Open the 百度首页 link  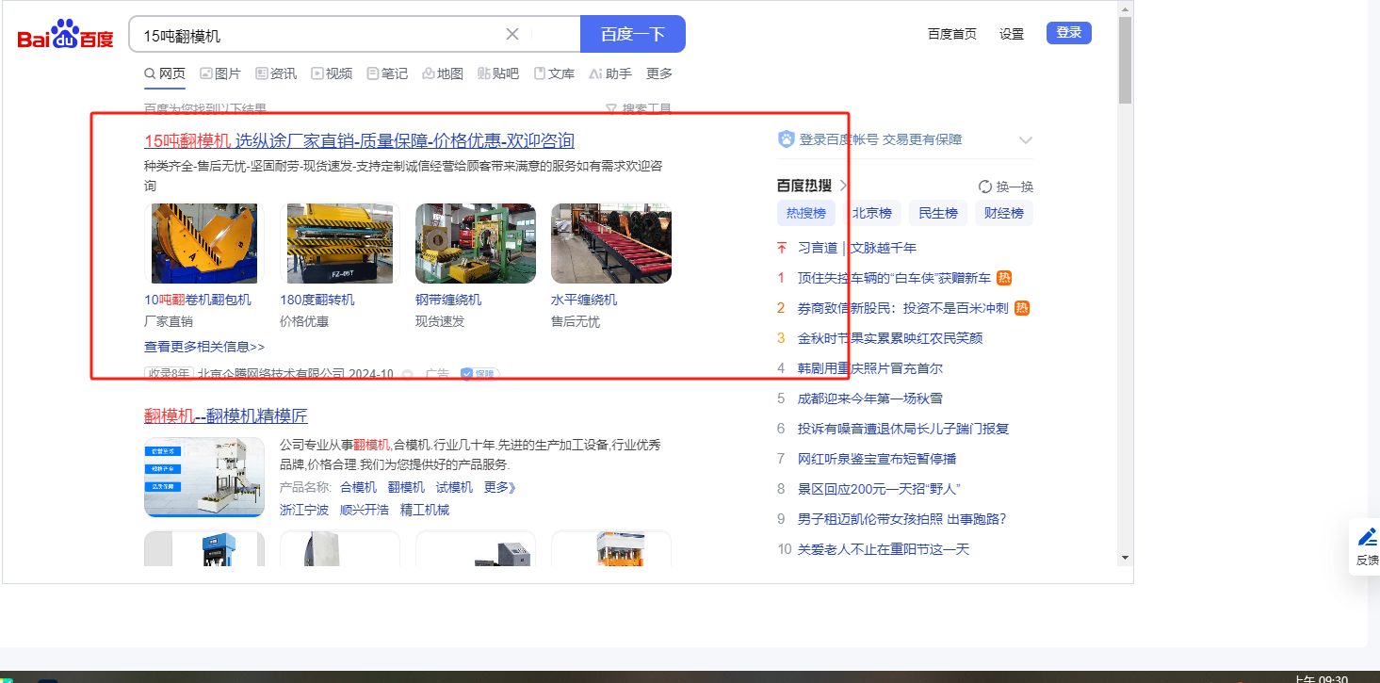pyautogui.click(x=952, y=34)
